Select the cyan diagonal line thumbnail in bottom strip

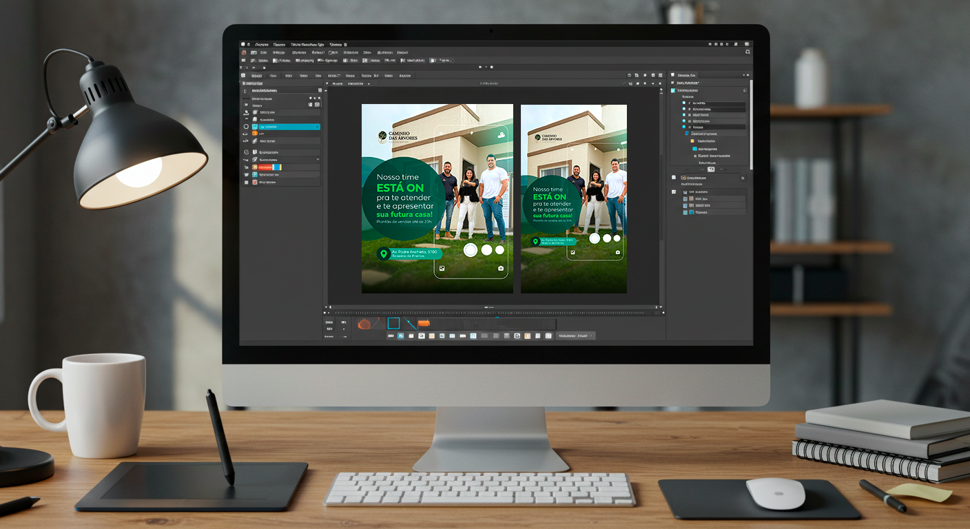[411, 324]
